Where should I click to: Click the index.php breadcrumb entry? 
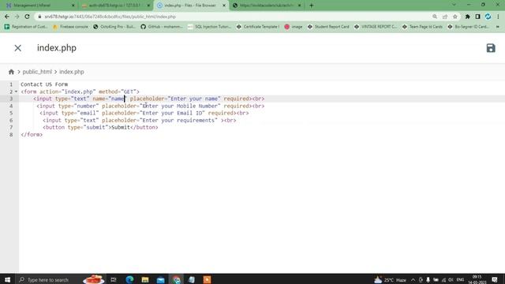point(72,72)
